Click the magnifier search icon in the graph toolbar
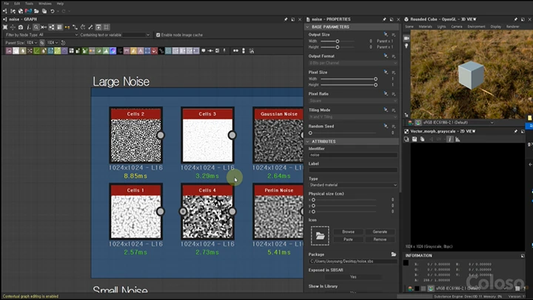Image resolution: width=533 pixels, height=300 pixels. pyautogui.click(x=36, y=27)
